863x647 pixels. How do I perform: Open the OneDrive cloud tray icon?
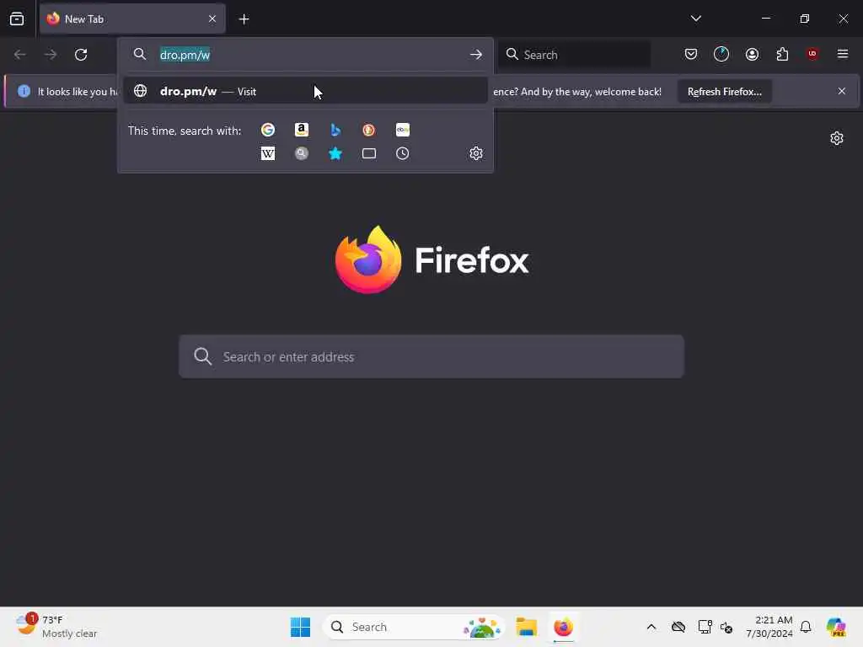(678, 627)
